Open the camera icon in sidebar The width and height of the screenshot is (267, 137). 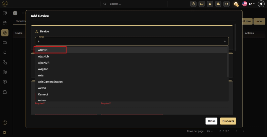pos(5,43)
